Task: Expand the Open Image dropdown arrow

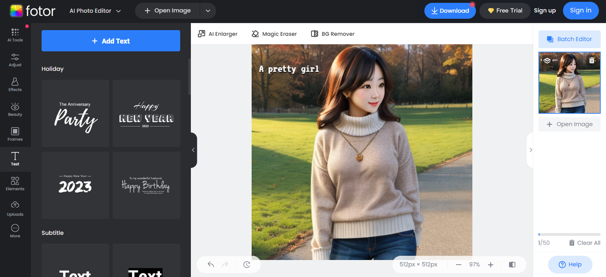Action: pyautogui.click(x=208, y=10)
